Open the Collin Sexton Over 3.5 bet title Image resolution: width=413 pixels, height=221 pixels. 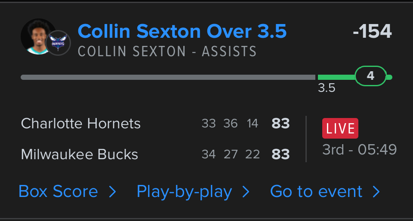(x=182, y=31)
